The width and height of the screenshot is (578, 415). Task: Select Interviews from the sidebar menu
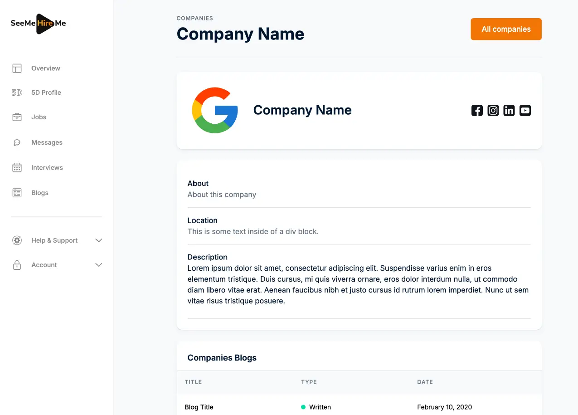coord(47,167)
